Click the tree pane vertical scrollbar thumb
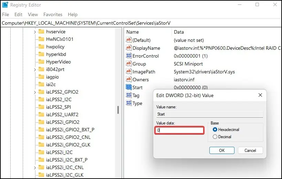282x179 pixels. pyautogui.click(x=118, y=110)
